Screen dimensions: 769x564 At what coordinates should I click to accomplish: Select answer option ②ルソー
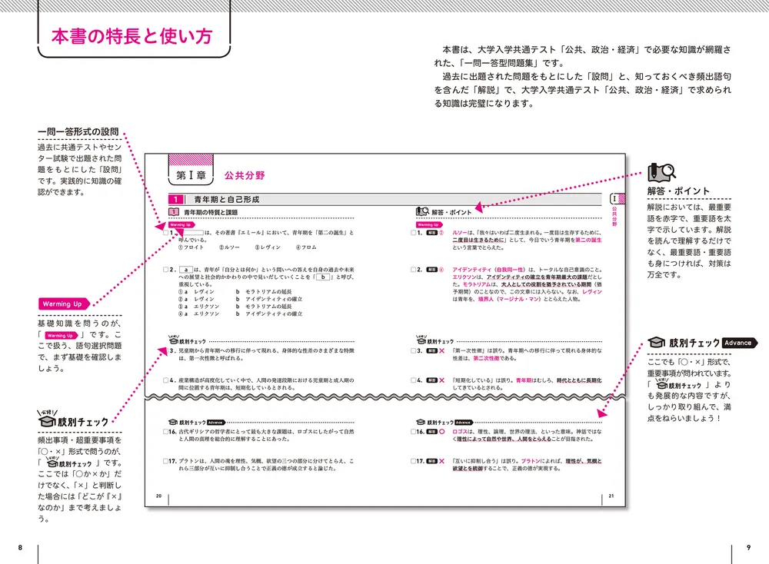(228, 247)
